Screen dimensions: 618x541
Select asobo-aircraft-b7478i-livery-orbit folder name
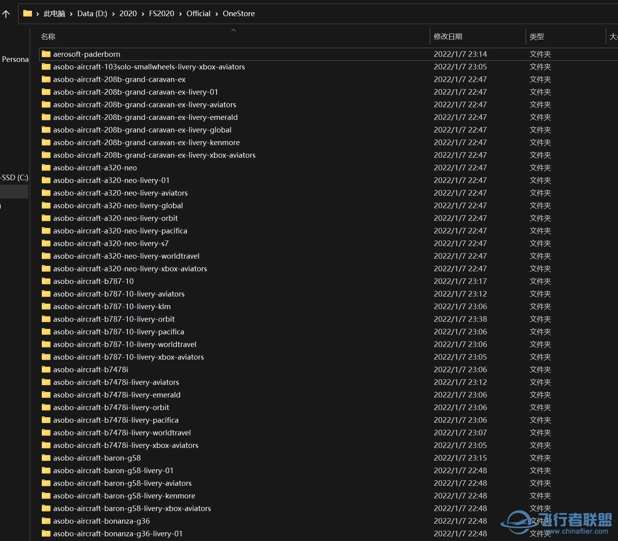click(x=111, y=407)
